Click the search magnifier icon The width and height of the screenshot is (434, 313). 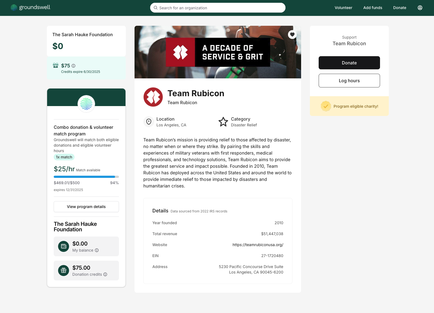pos(156,8)
